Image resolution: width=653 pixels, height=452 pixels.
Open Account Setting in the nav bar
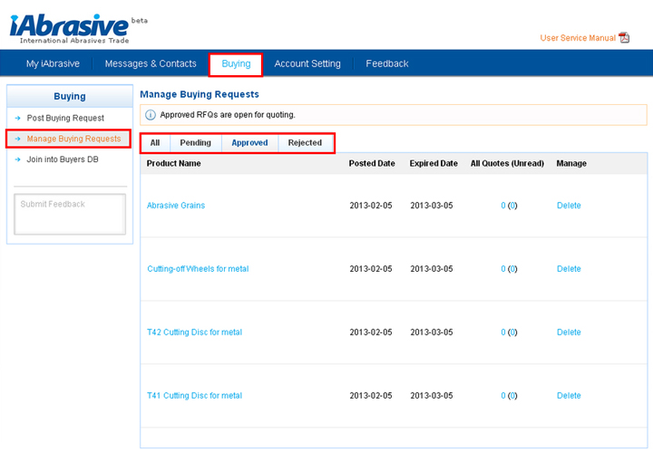[307, 63]
